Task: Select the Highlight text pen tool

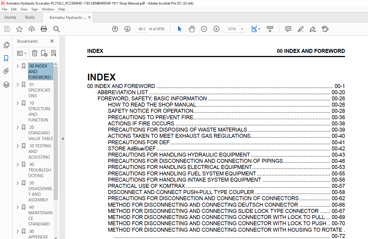Action: [300, 29]
